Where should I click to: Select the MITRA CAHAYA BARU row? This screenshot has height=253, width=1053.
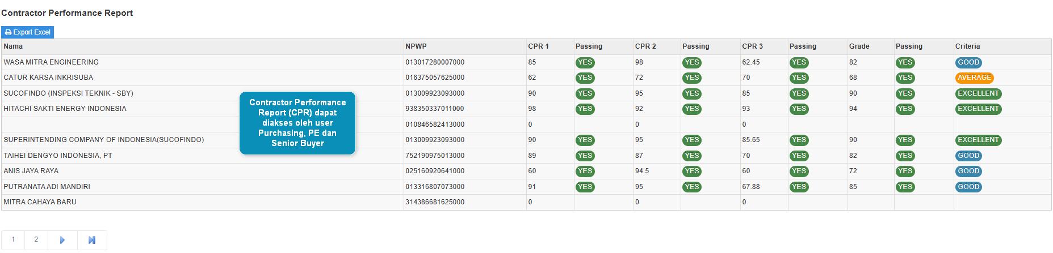[40, 202]
